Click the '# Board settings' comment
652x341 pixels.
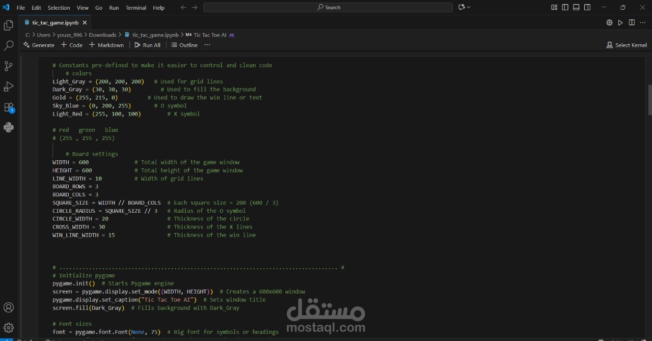(92, 154)
